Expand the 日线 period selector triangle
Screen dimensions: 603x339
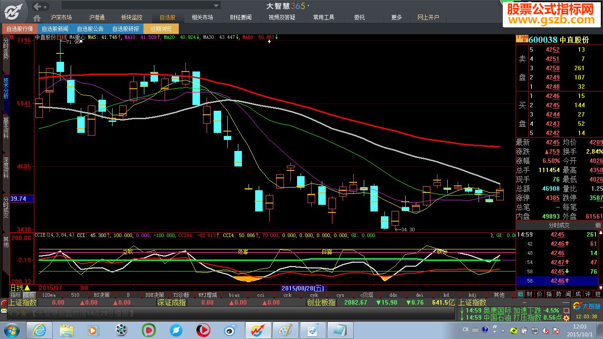(27, 288)
